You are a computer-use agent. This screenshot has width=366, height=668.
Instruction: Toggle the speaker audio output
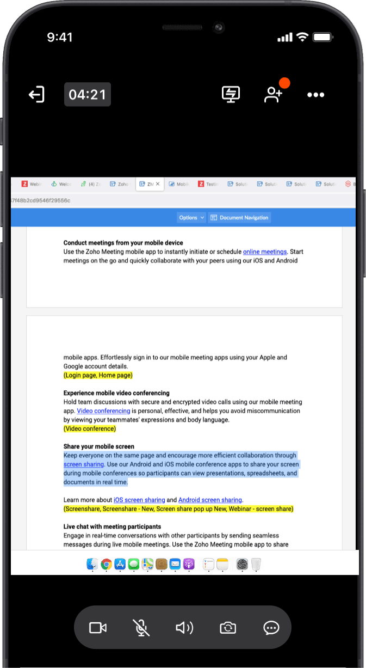point(184,628)
